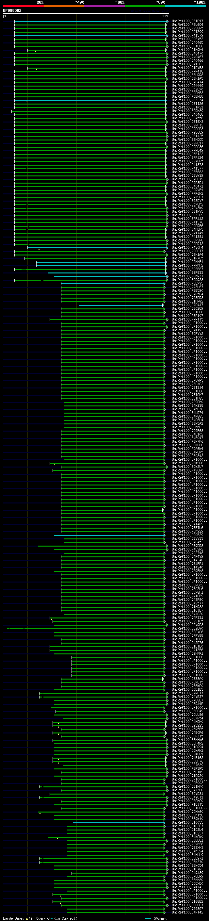Screen dimensions: 209x921
Task: Select the UniRef100_P41376 label
Action: point(187,222)
